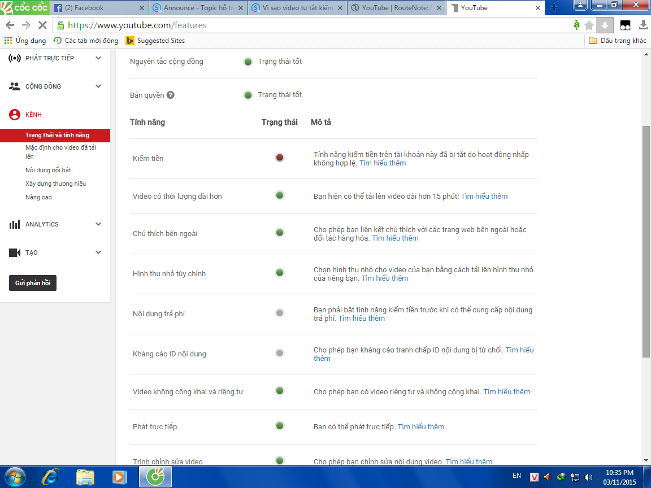Click the Vietnamese accent 'à' icon
The width and height of the screenshot is (651, 488).
click(x=576, y=25)
